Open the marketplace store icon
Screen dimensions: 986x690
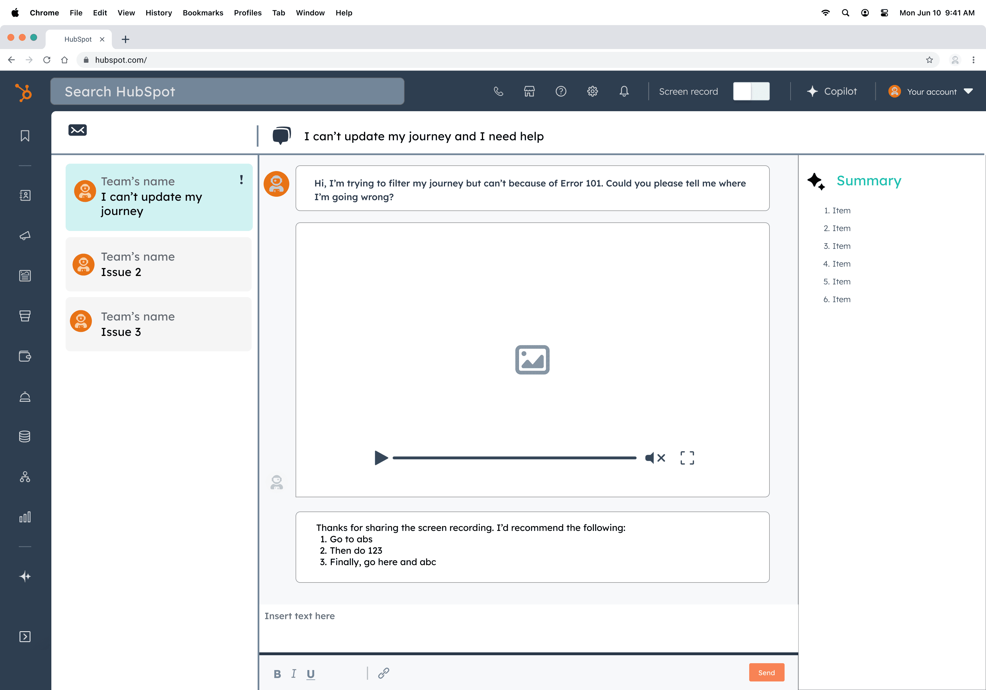click(529, 92)
